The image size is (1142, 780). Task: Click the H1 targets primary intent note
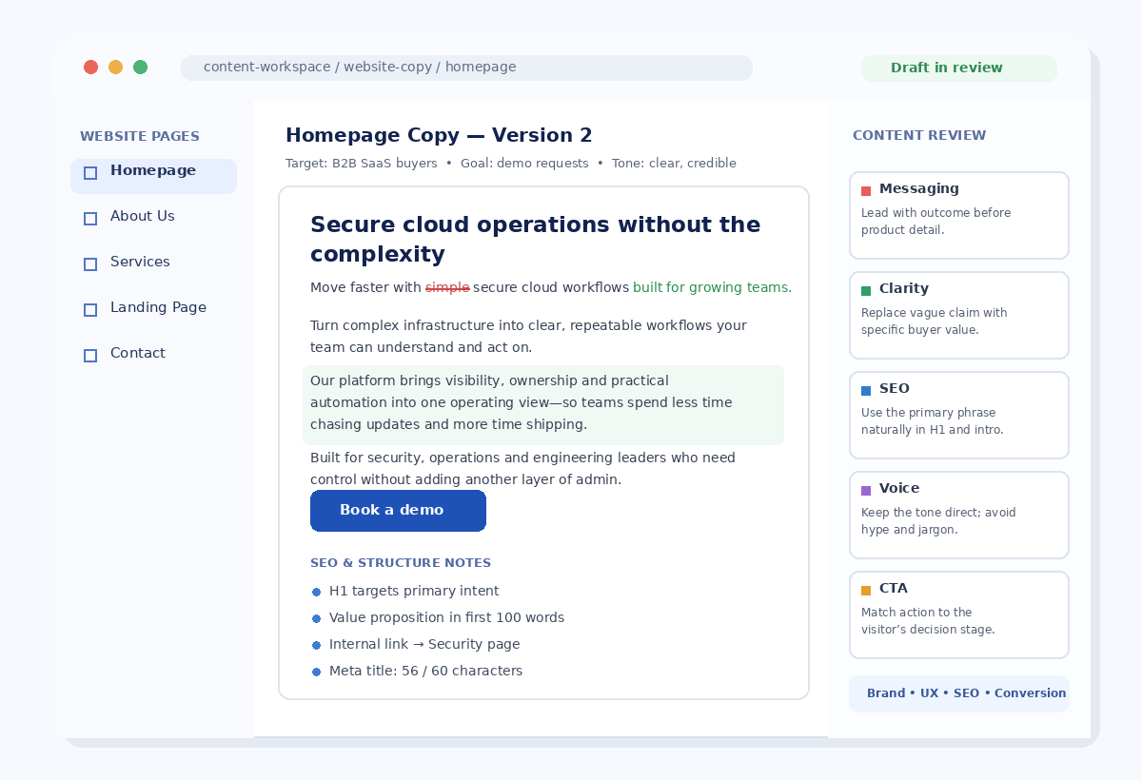pyautogui.click(x=414, y=592)
